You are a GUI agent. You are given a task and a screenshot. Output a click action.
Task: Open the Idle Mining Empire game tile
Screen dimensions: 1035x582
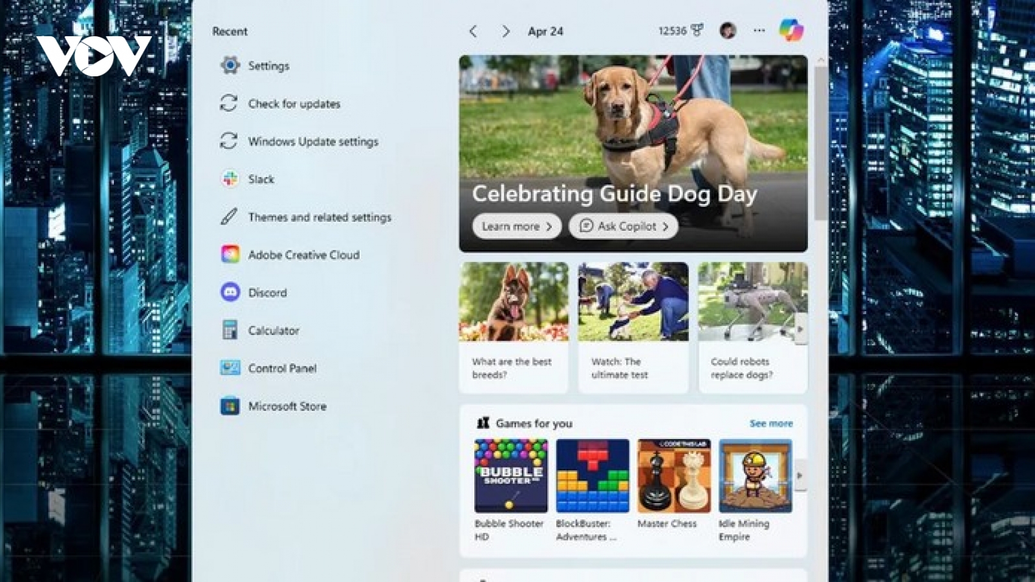click(755, 491)
